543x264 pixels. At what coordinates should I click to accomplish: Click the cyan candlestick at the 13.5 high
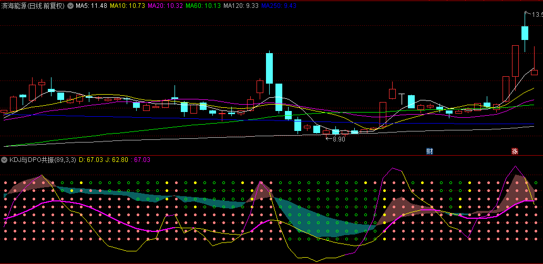(525, 33)
